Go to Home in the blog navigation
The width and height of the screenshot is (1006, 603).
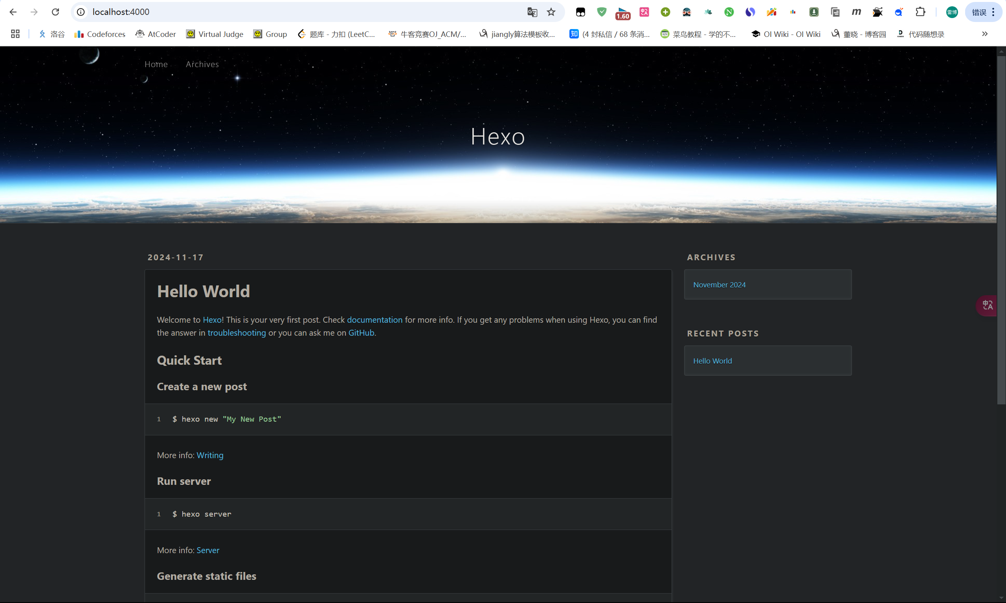click(x=156, y=64)
